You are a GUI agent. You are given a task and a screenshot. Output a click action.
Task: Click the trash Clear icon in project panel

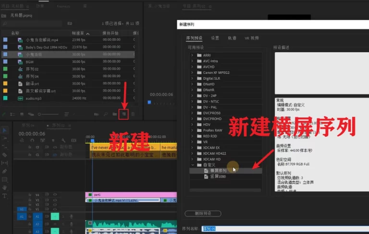[133, 114]
